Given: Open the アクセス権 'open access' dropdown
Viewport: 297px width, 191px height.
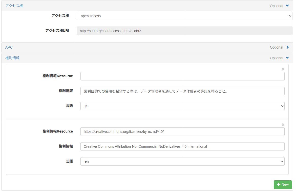Looking at the screenshot, I should tap(184, 16).
